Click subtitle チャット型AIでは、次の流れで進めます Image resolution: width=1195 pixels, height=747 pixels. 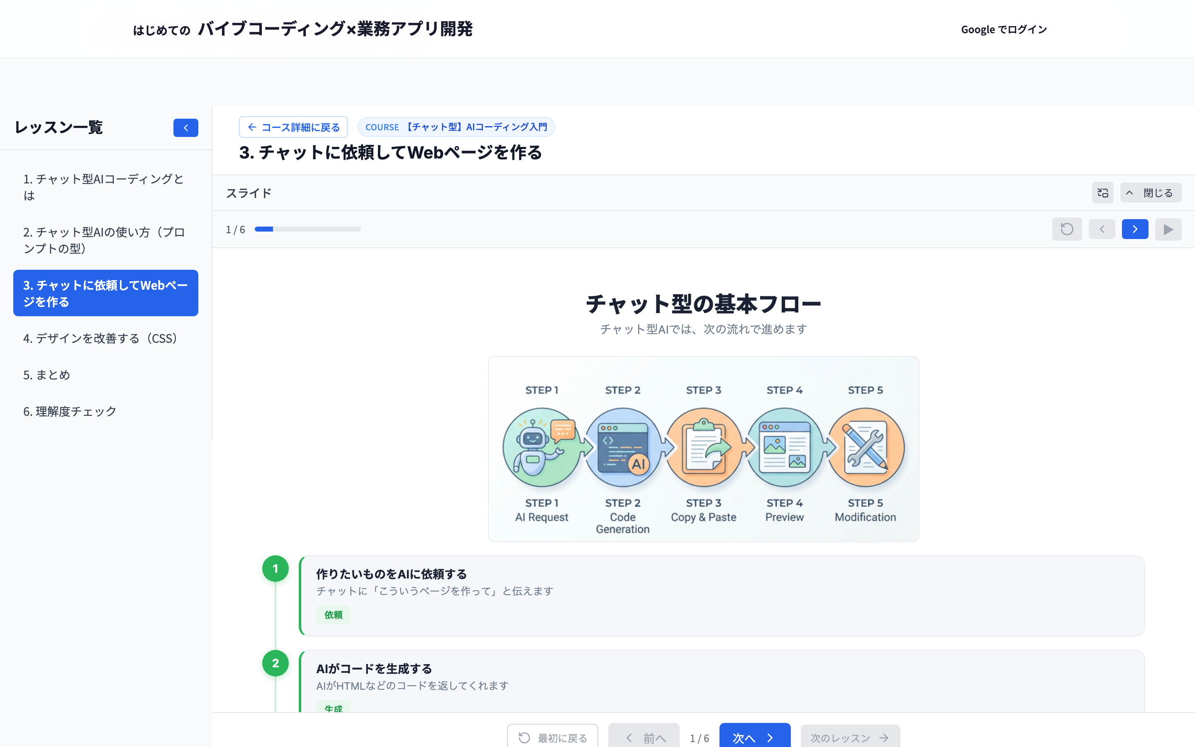point(703,329)
